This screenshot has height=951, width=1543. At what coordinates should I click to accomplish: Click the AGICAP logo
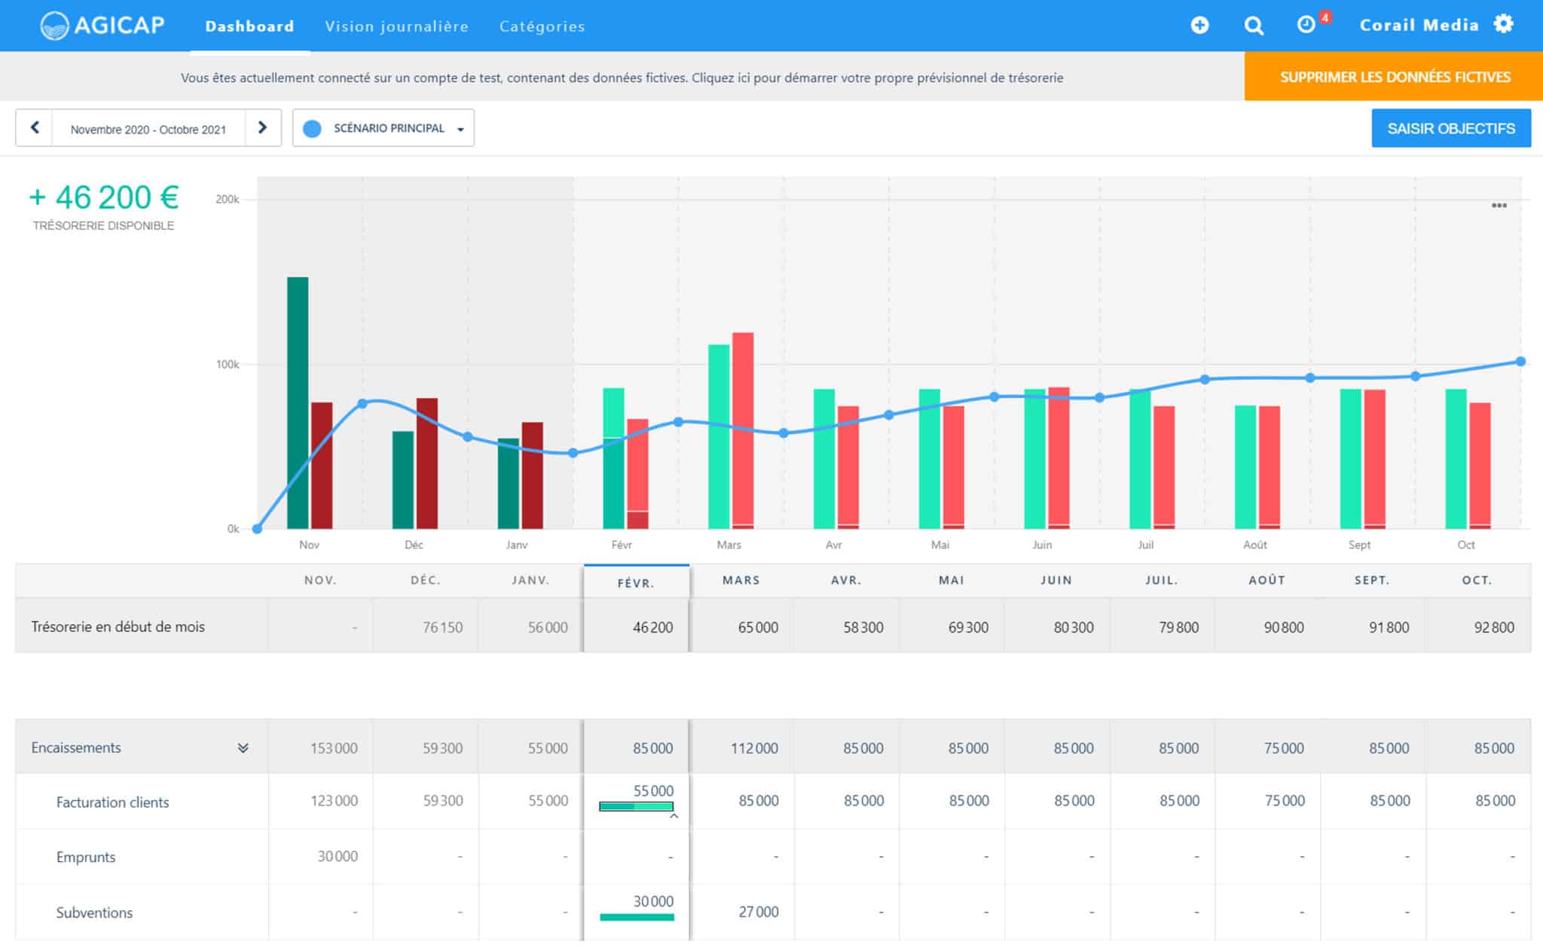[103, 25]
